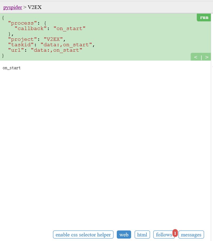
Task: Click the "project" key in task JSON
Action: coord(21,39)
